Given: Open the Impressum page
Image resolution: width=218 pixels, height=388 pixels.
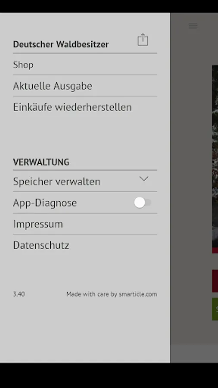Looking at the screenshot, I should coord(85,224).
